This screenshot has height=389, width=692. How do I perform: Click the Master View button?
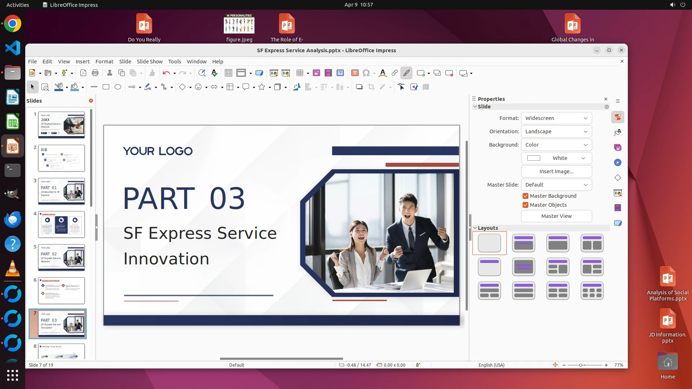coord(556,216)
